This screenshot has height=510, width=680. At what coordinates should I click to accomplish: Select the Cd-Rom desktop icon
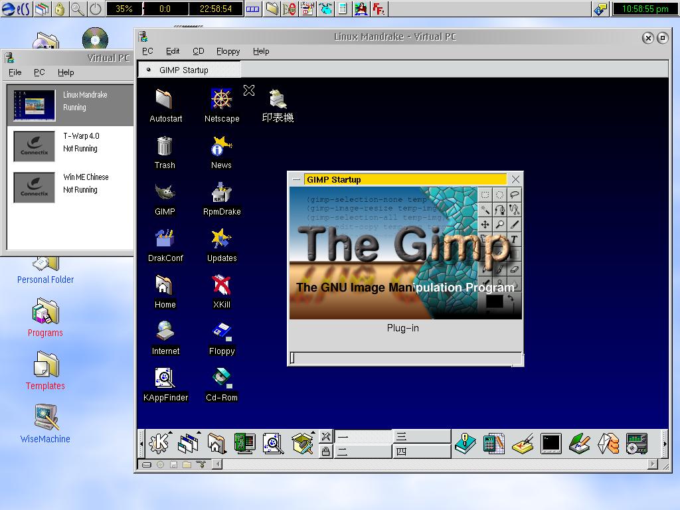point(222,385)
